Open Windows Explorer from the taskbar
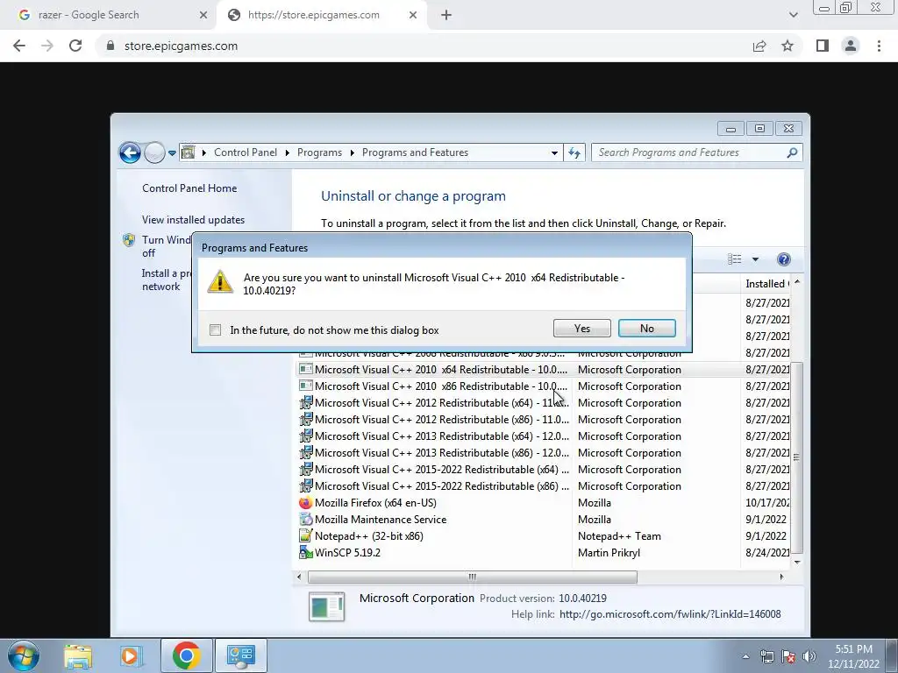 tap(78, 655)
